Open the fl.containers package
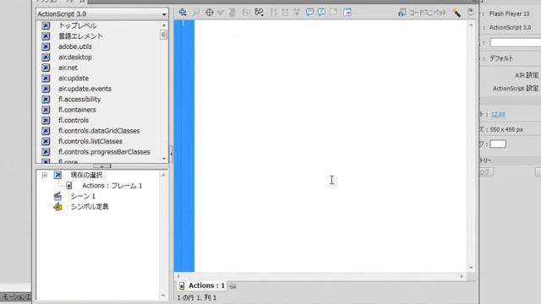Screen dimensions: 541x304 (x=77, y=110)
